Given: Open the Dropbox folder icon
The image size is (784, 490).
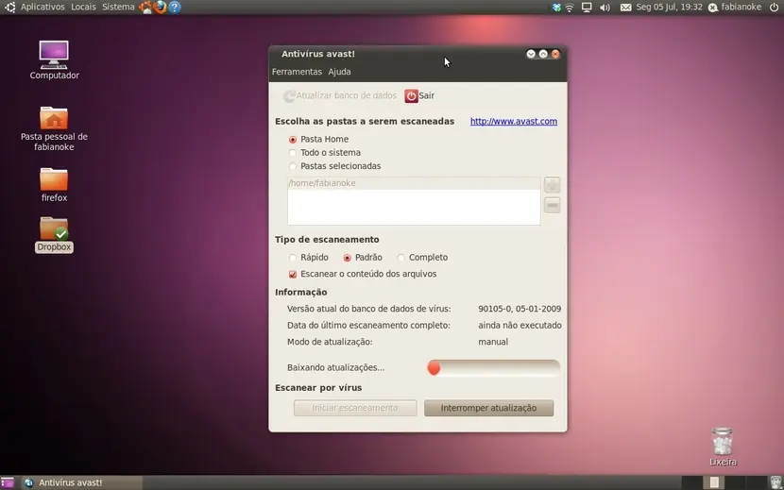Looking at the screenshot, I should point(54,234).
